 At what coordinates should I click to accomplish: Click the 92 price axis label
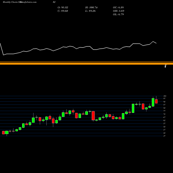pos(164,102)
